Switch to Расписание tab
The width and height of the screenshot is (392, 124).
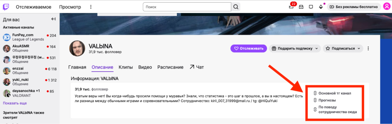point(170,67)
